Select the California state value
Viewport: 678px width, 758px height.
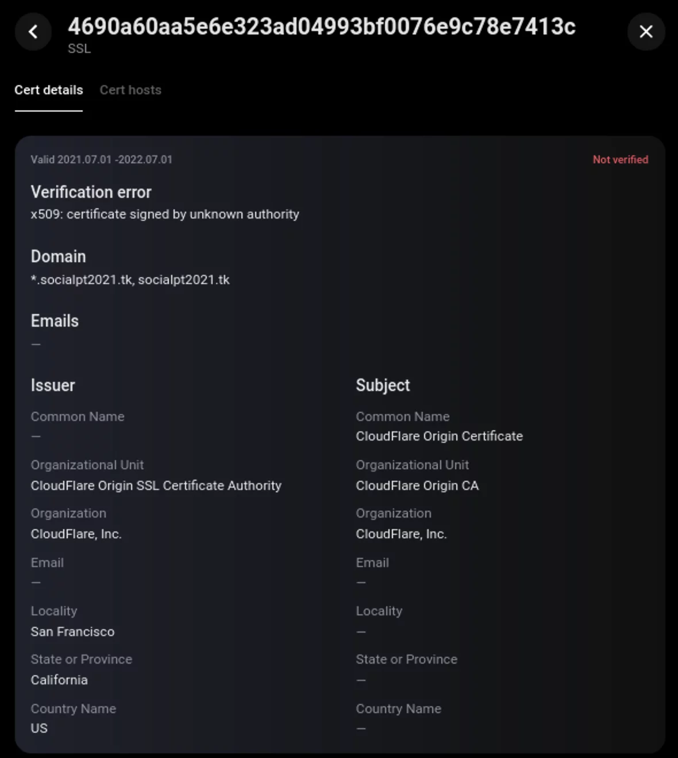(x=59, y=680)
